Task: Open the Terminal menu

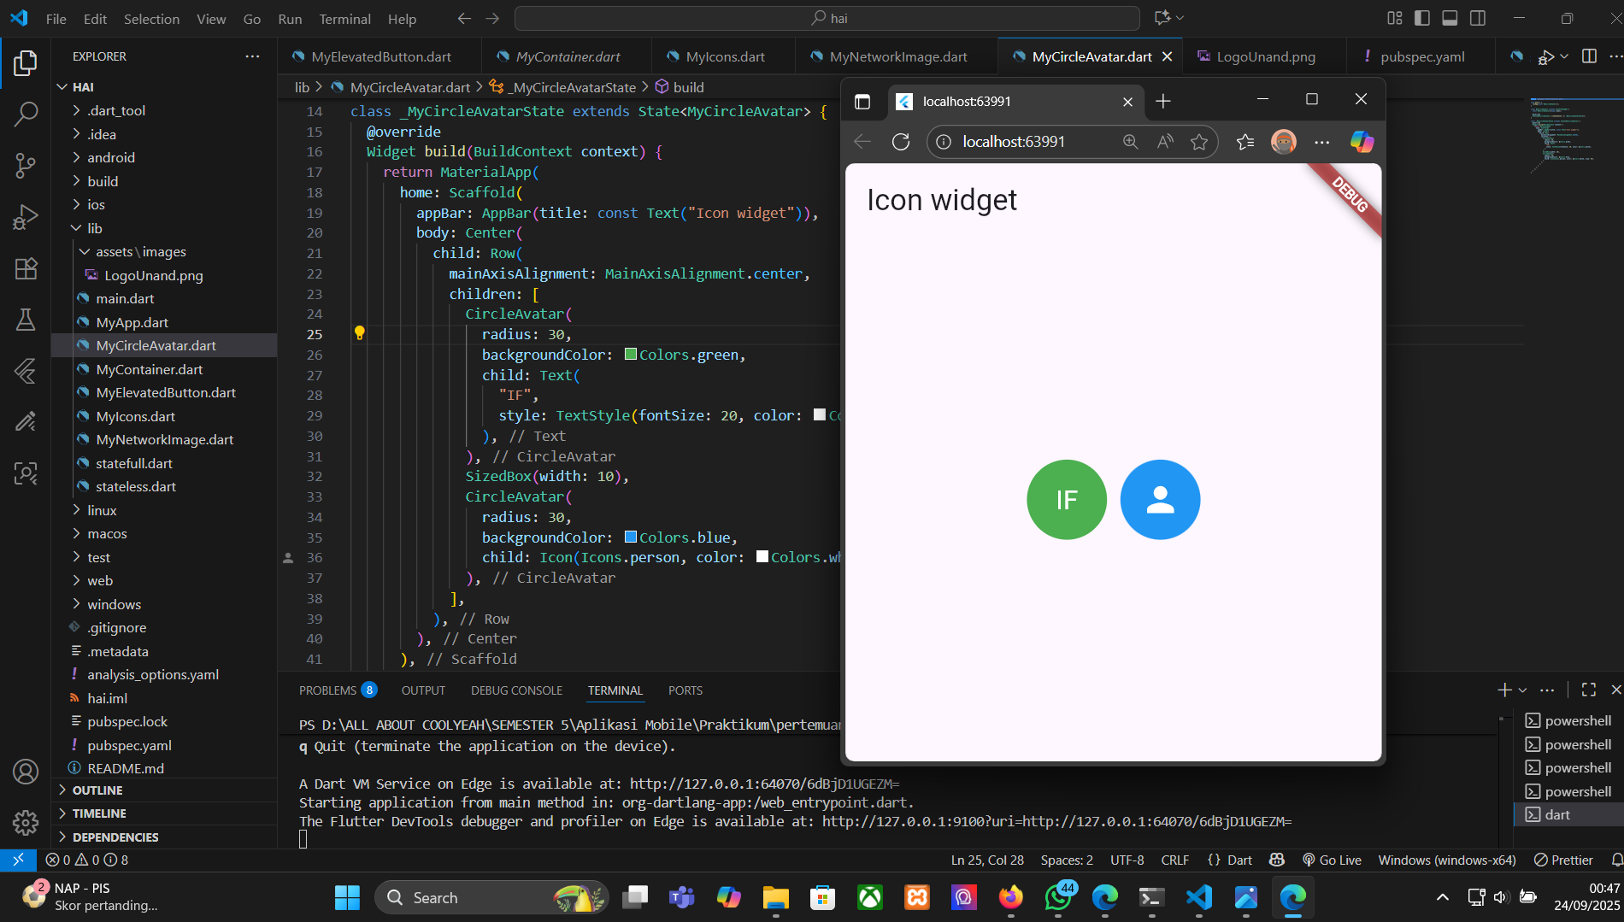Action: (344, 19)
